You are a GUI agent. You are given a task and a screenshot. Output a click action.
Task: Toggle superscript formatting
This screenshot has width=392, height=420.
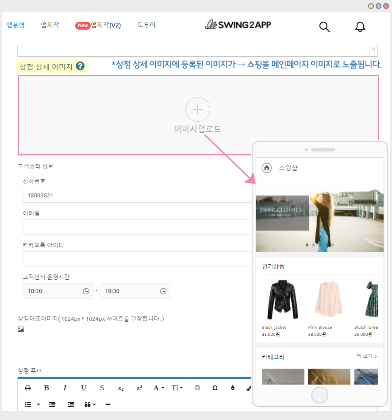(x=139, y=388)
